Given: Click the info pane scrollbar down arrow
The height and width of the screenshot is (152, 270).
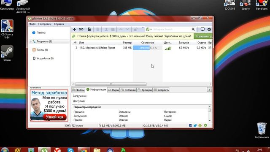Looking at the screenshot, I should coord(210,120).
